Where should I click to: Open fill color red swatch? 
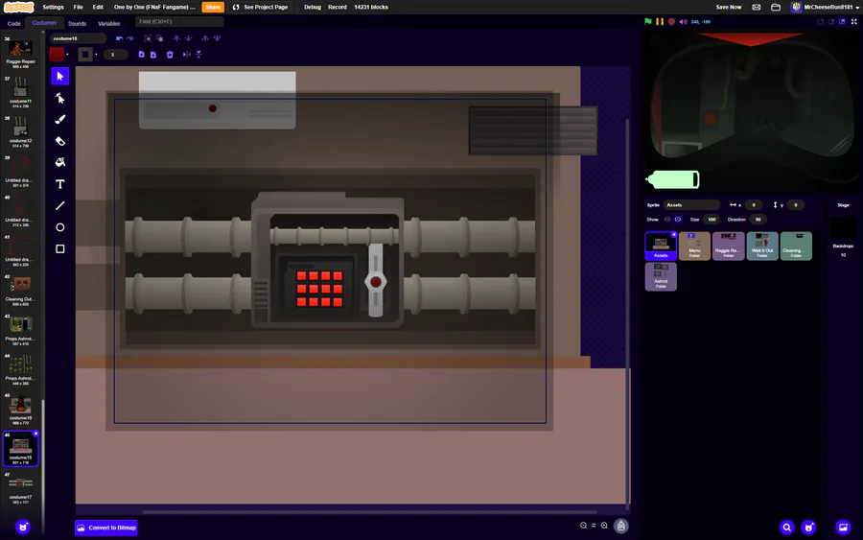(57, 55)
